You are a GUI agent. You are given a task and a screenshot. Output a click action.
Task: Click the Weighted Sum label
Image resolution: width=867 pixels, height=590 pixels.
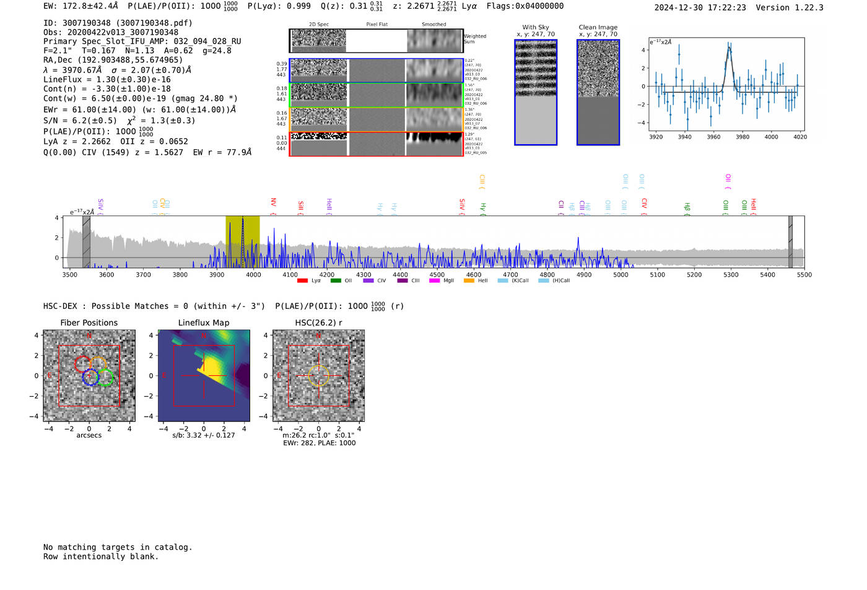(x=475, y=39)
